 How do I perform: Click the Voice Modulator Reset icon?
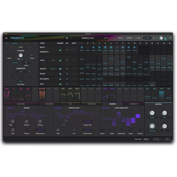coord(131,130)
